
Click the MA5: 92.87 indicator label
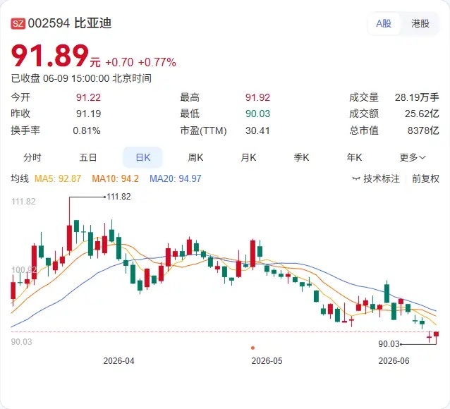coord(58,178)
